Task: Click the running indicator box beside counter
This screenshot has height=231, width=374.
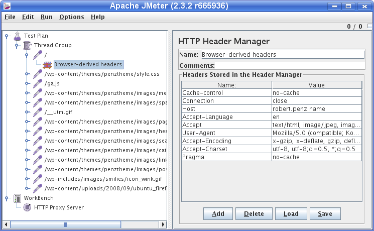Action: click(370, 26)
